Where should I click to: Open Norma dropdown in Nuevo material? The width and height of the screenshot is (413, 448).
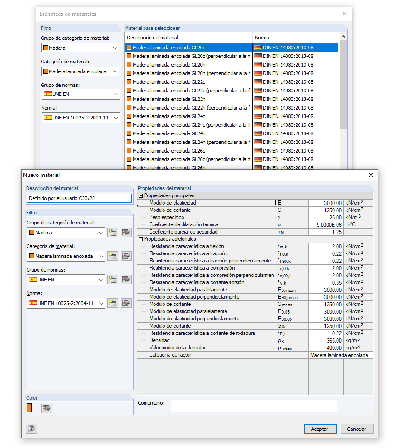click(x=66, y=303)
